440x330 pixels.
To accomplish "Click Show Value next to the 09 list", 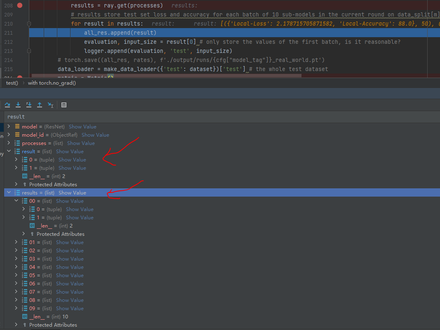I will 70,308.
